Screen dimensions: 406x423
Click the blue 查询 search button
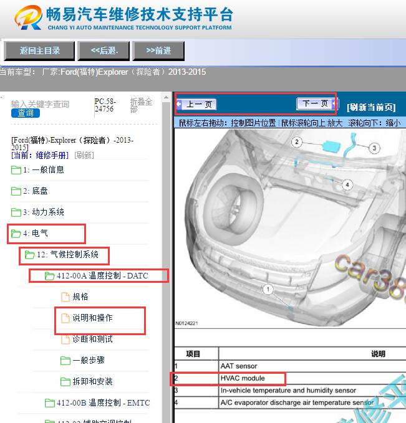26,113
